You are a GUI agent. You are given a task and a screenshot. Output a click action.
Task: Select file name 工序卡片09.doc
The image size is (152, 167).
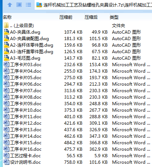(26, 104)
